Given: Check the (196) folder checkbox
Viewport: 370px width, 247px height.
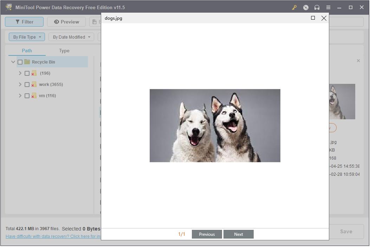Looking at the screenshot, I should coord(27,73).
